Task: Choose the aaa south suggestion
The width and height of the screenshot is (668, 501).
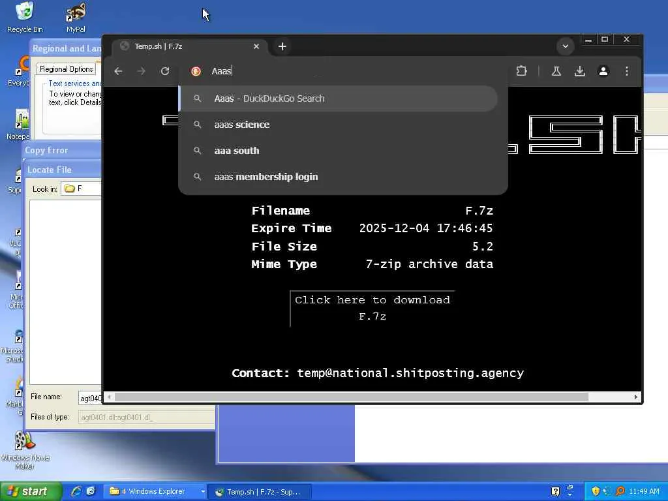Action: [339, 151]
